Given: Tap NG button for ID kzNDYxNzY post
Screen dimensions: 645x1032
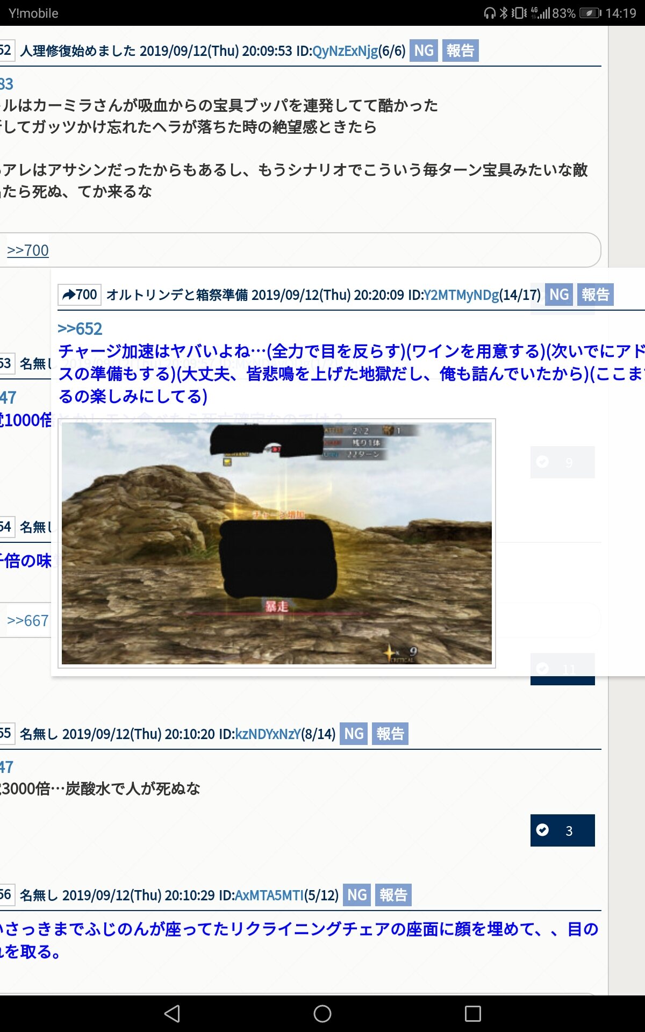Looking at the screenshot, I should tap(354, 734).
